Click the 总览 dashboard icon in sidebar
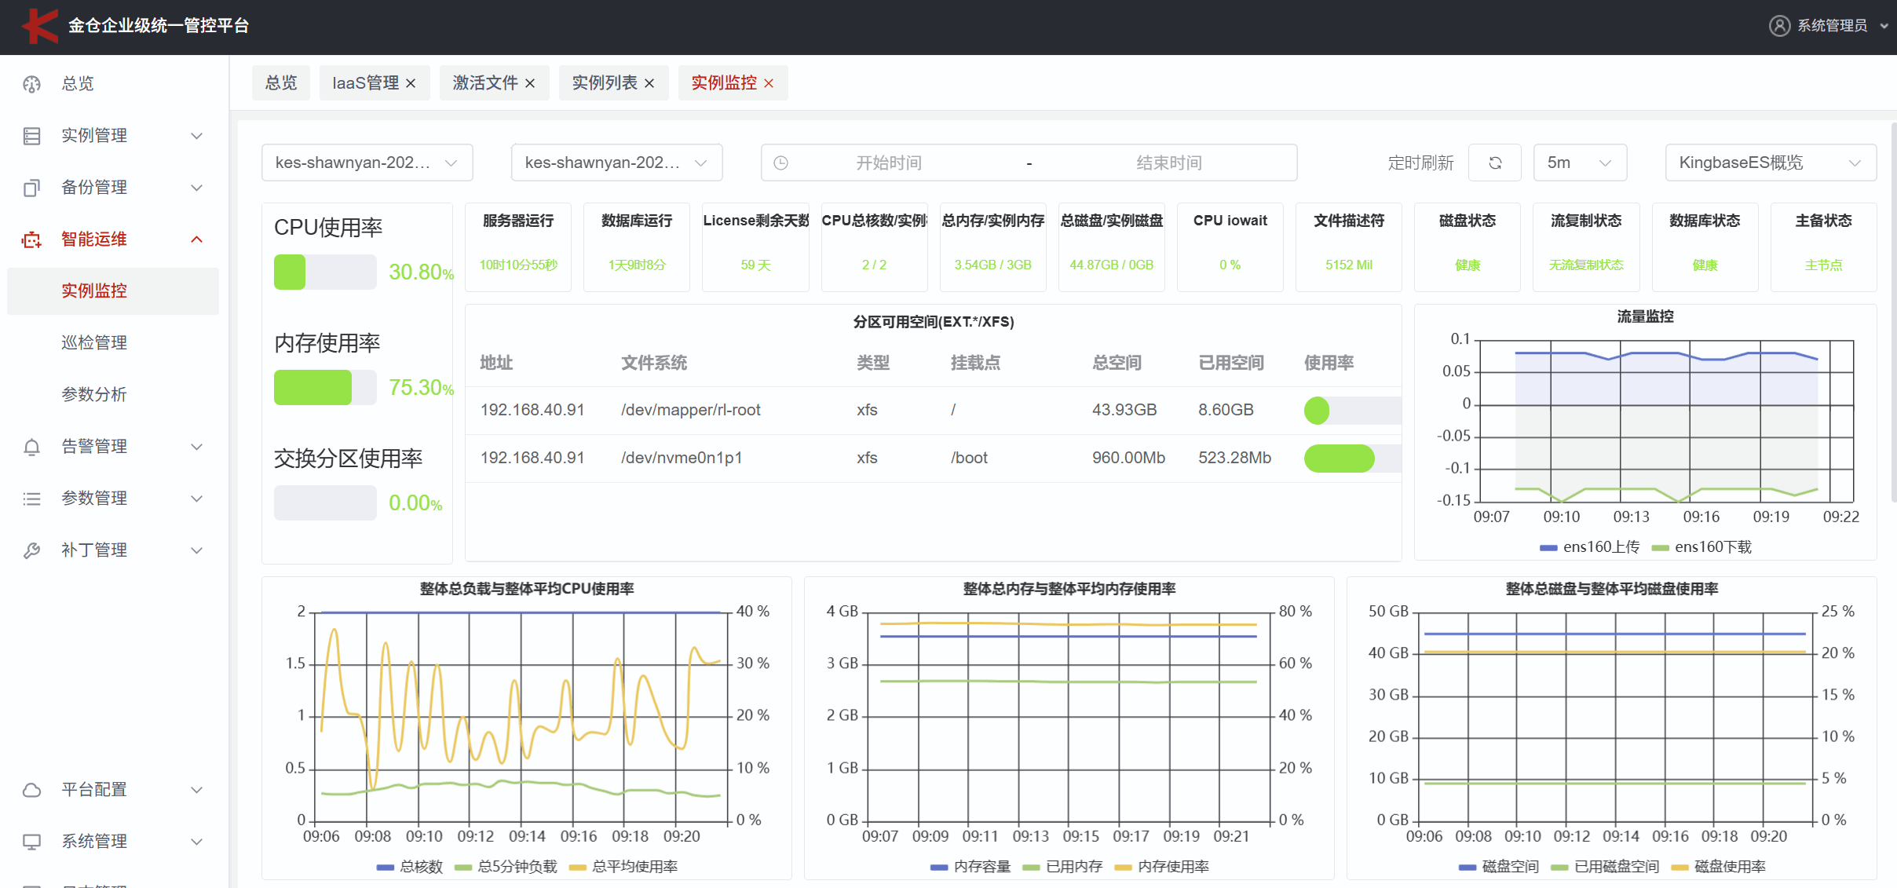The image size is (1897, 888). (x=31, y=84)
